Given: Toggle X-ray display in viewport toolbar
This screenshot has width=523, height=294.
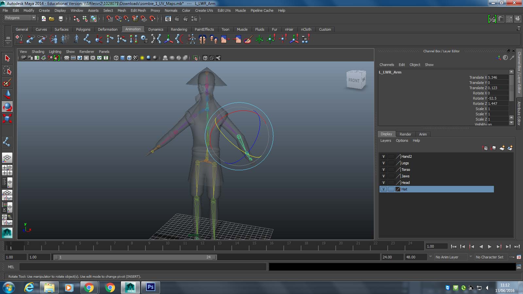Looking at the screenshot, I should (x=205, y=58).
